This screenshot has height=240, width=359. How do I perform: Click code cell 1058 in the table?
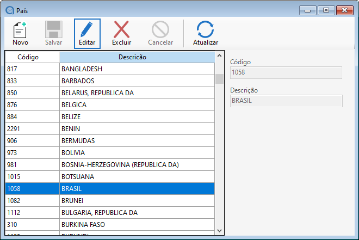pyautogui.click(x=32, y=189)
